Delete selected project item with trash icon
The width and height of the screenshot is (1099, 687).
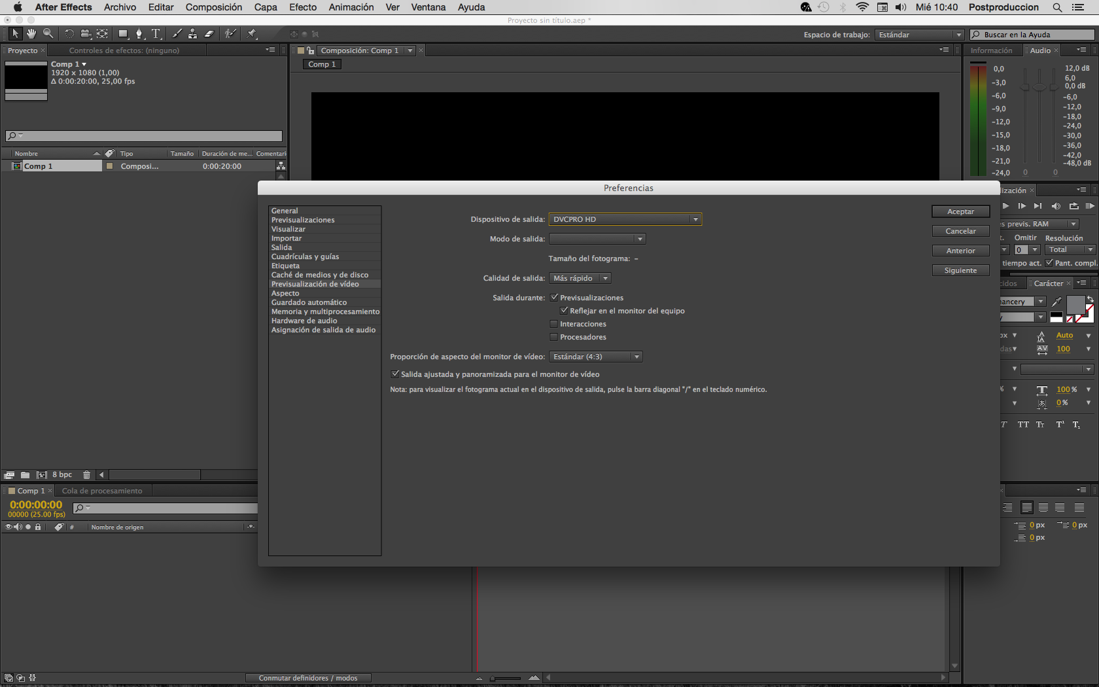tap(86, 475)
